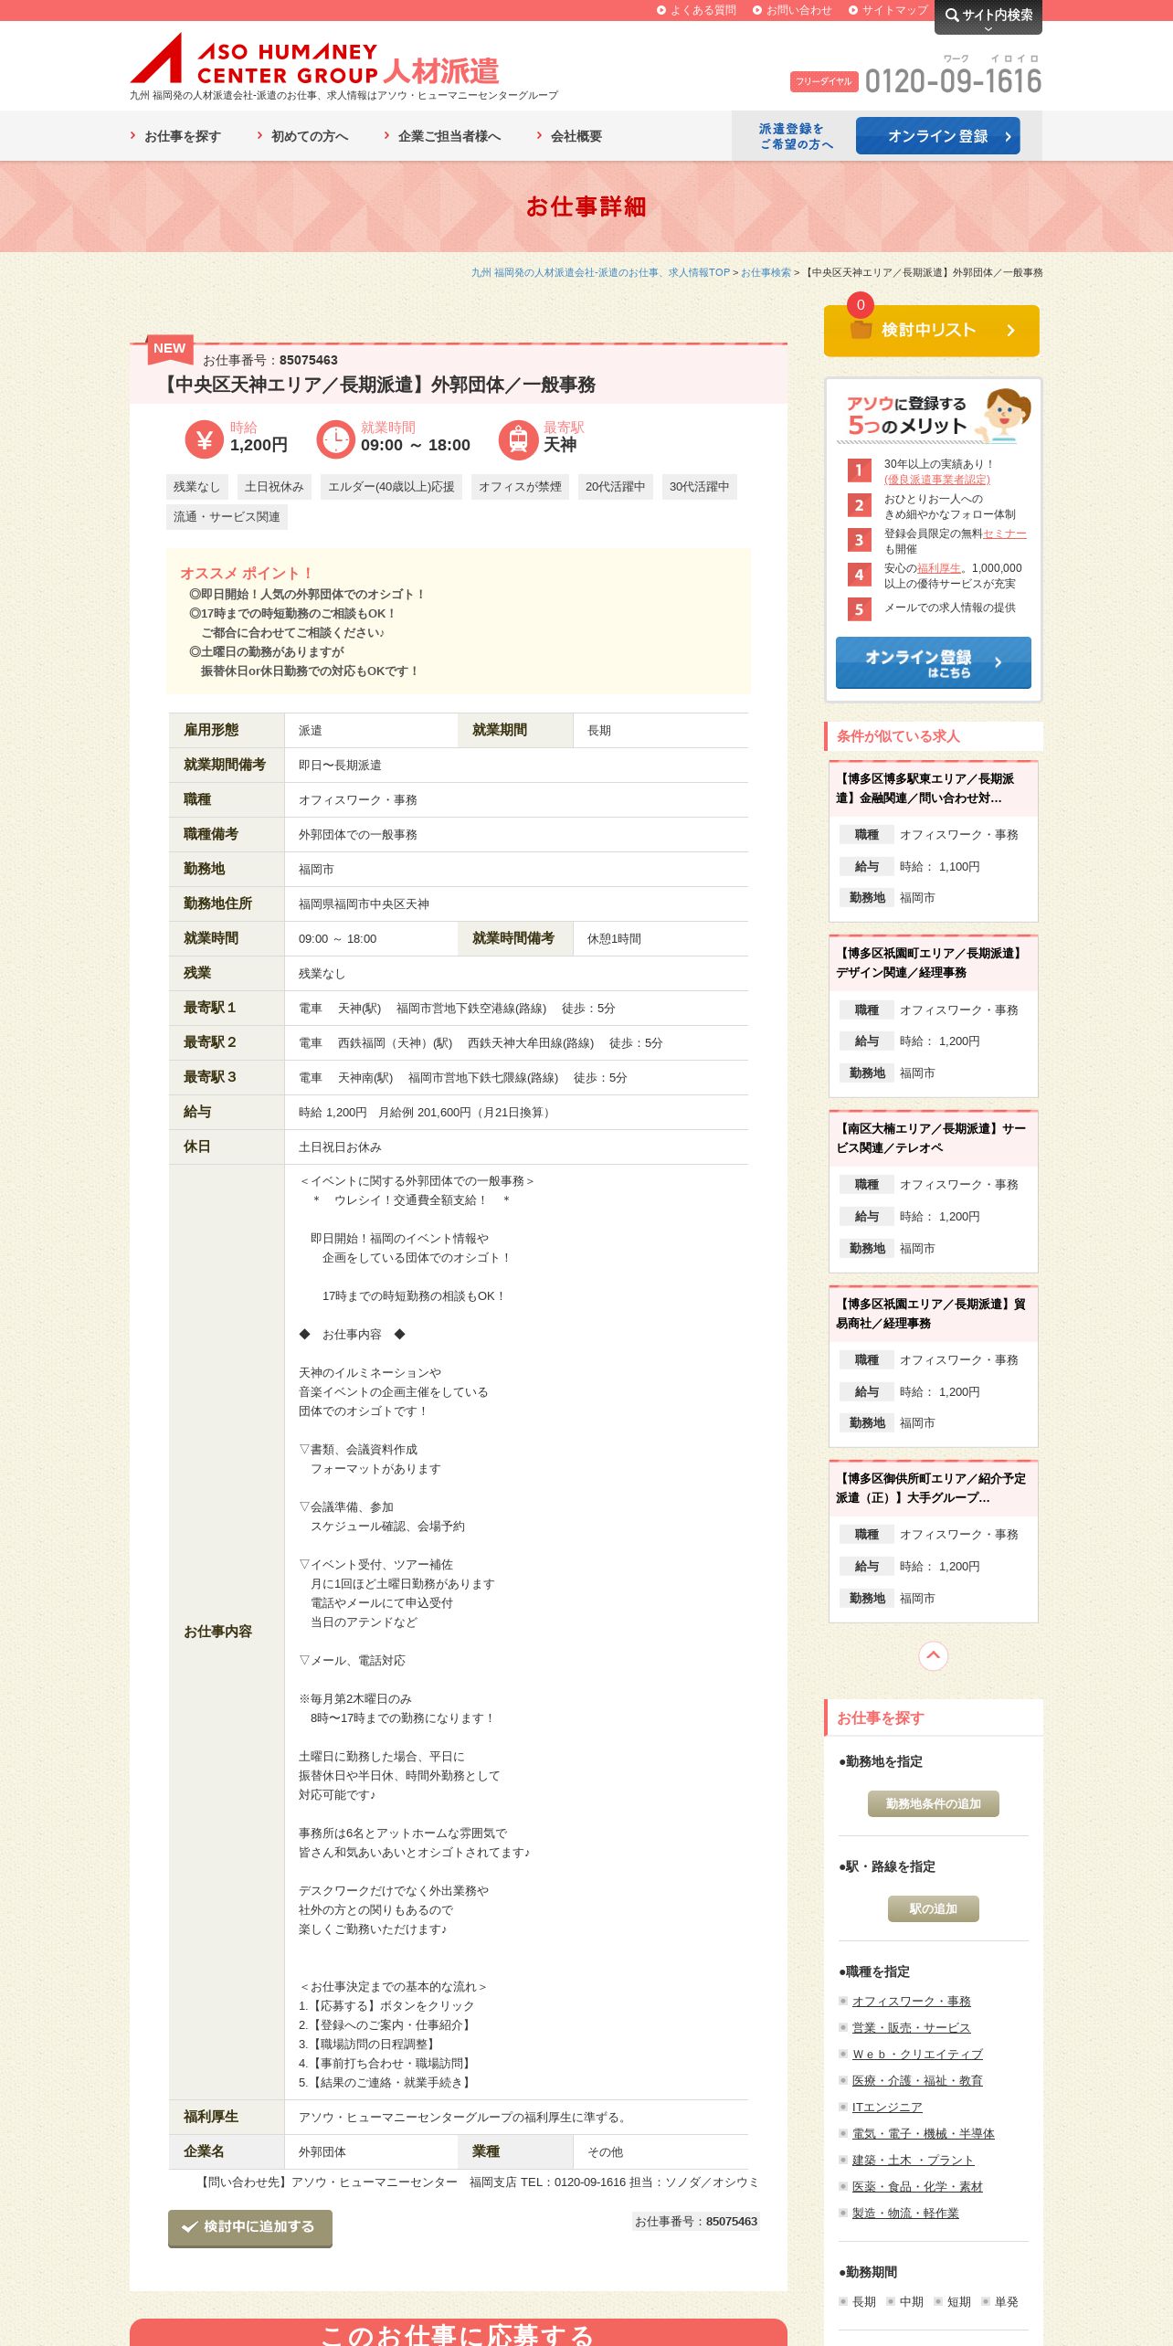The width and height of the screenshot is (1173, 2346).
Task: Open breadcrumb link 求人情報TOP
Action: point(600,272)
